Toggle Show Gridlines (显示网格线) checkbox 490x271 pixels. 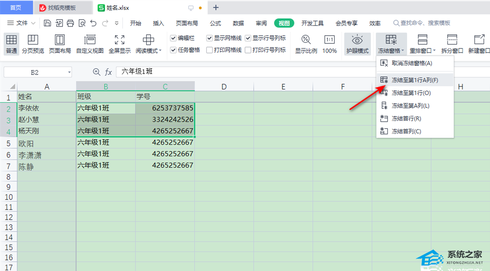(x=209, y=38)
